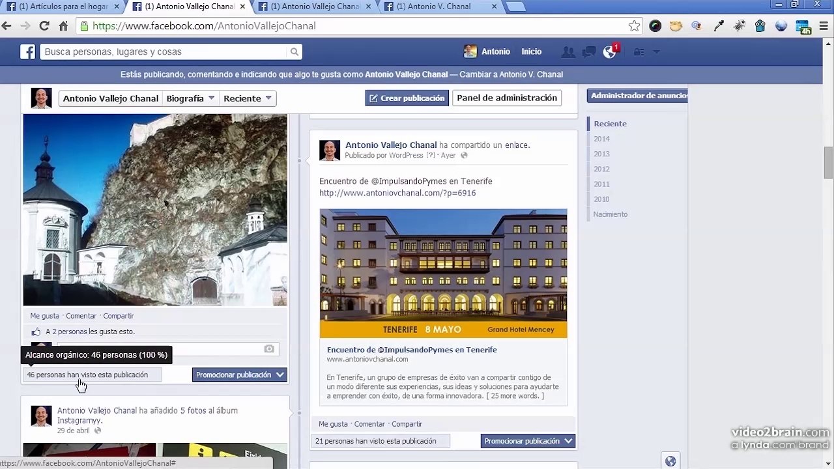Screen dimensions: 834x469
Task: Open the account dropdown arrow in the Facebook header
Action: coord(656,52)
